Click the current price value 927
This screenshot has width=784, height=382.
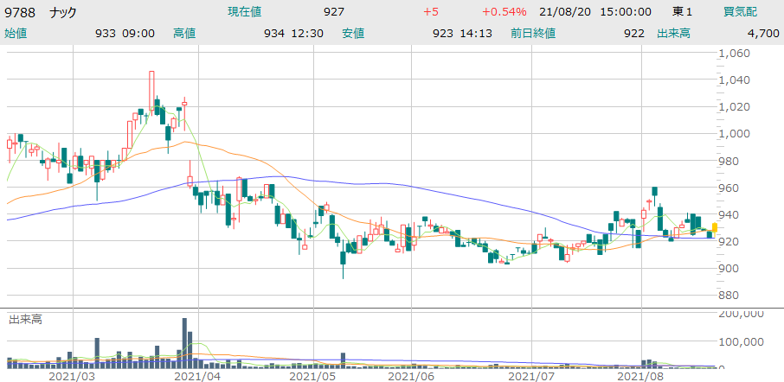pos(333,12)
